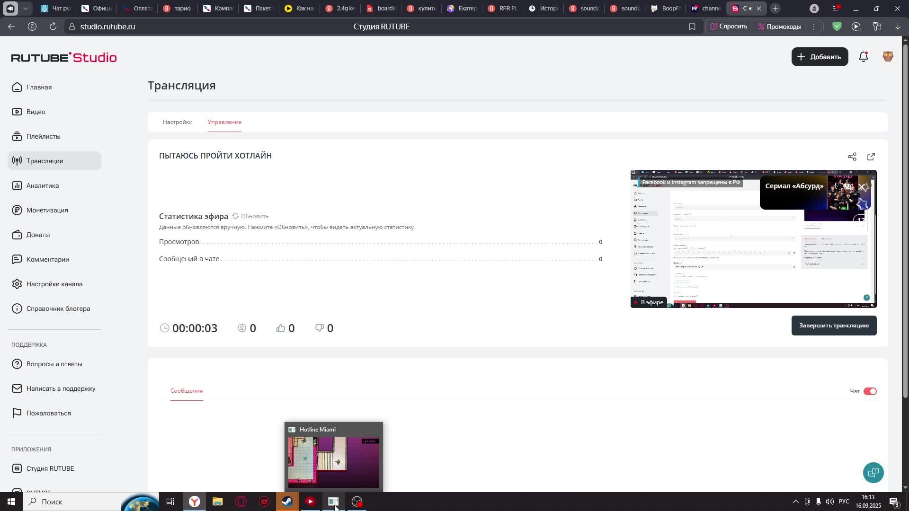Open notifications bell icon

click(864, 57)
